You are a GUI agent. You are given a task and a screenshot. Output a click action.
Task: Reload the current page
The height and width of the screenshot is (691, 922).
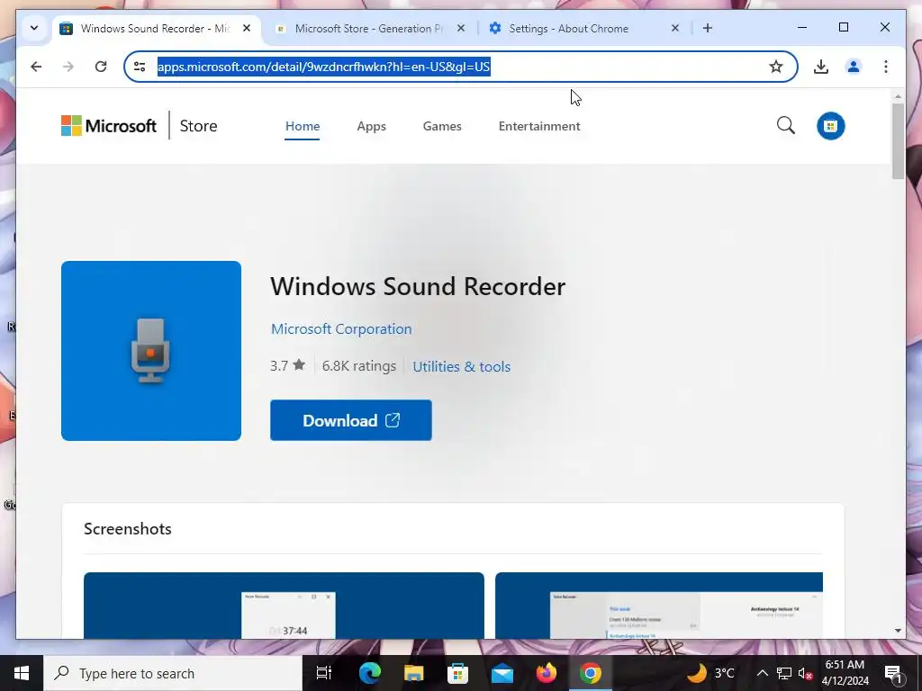click(101, 67)
